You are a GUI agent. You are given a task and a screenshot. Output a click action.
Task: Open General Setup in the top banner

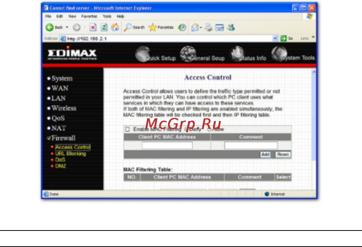[x=202, y=55]
